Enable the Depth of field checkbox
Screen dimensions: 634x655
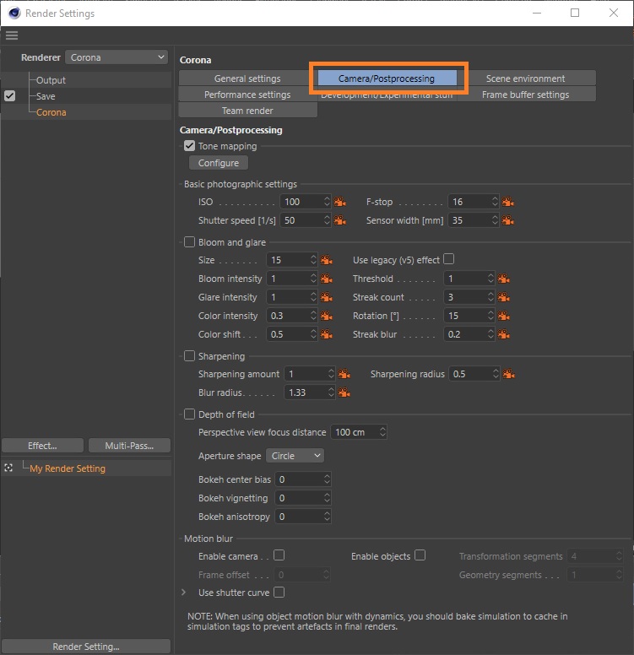pyautogui.click(x=189, y=414)
